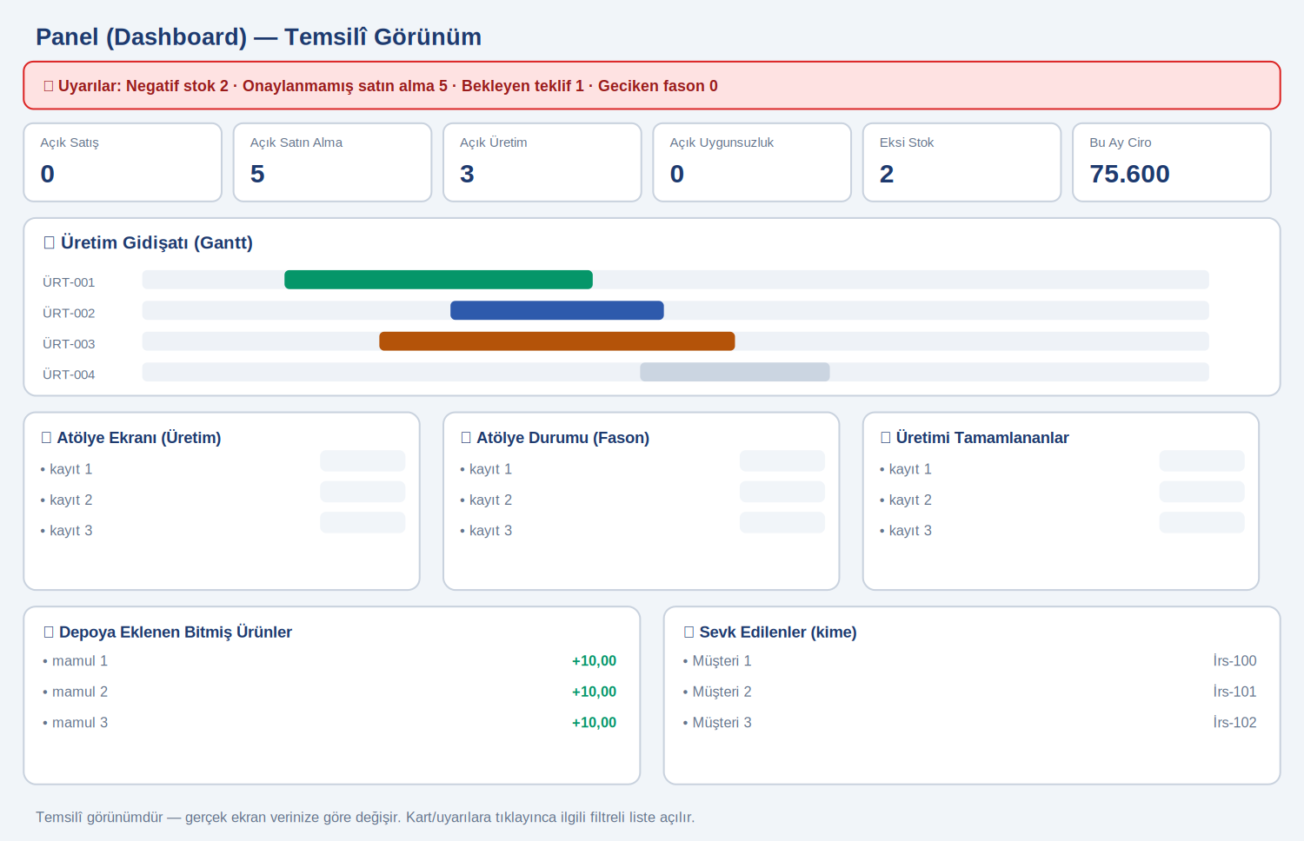
Task: Click the Açık Uygunsuzluk card
Action: (752, 162)
